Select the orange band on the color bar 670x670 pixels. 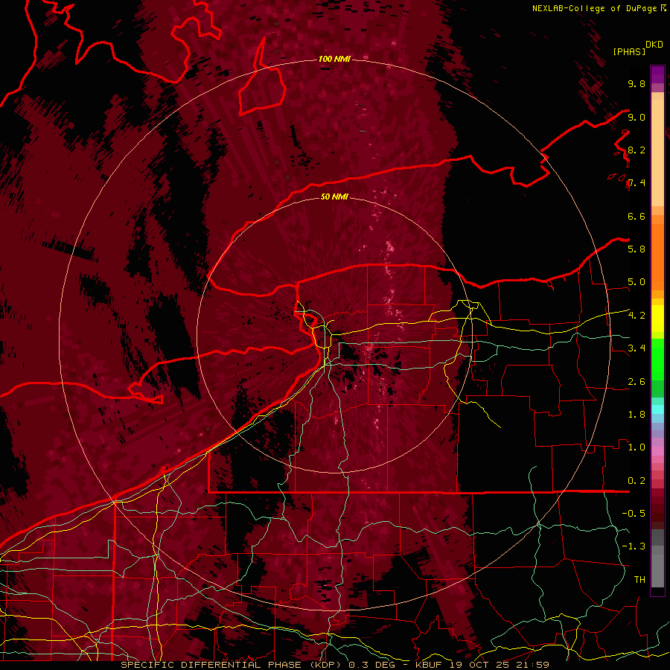click(657, 256)
